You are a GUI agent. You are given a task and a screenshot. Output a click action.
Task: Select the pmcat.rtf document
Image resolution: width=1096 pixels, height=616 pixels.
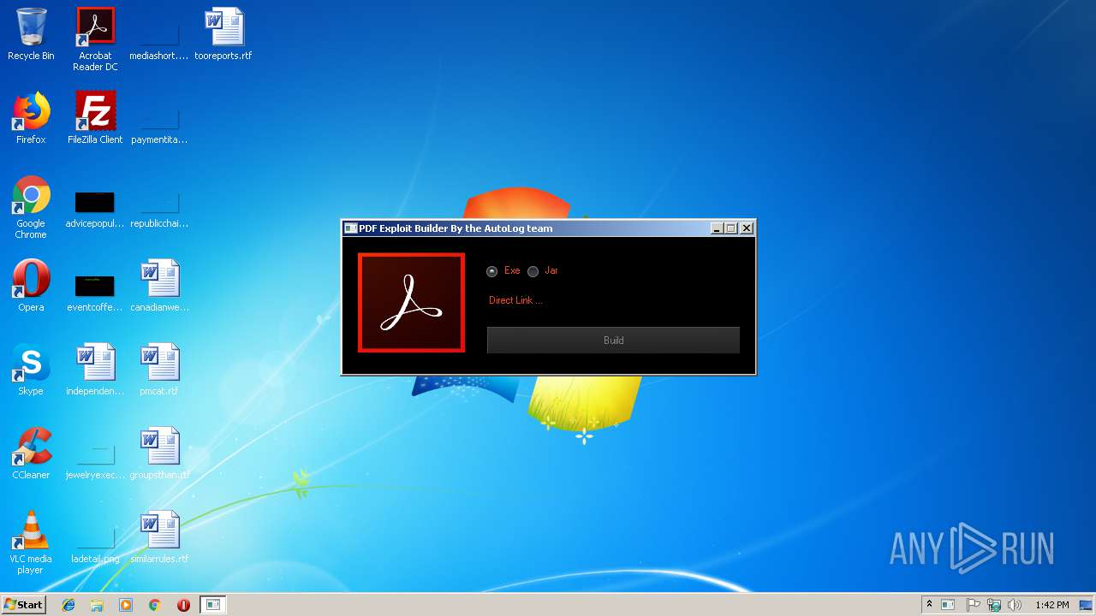tap(159, 370)
